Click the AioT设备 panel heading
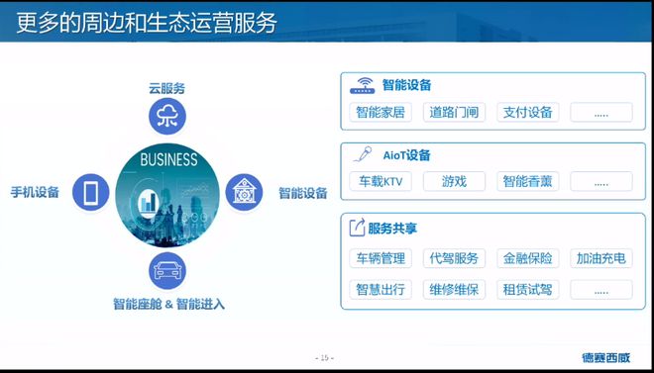The width and height of the screenshot is (654, 373). pos(406,155)
